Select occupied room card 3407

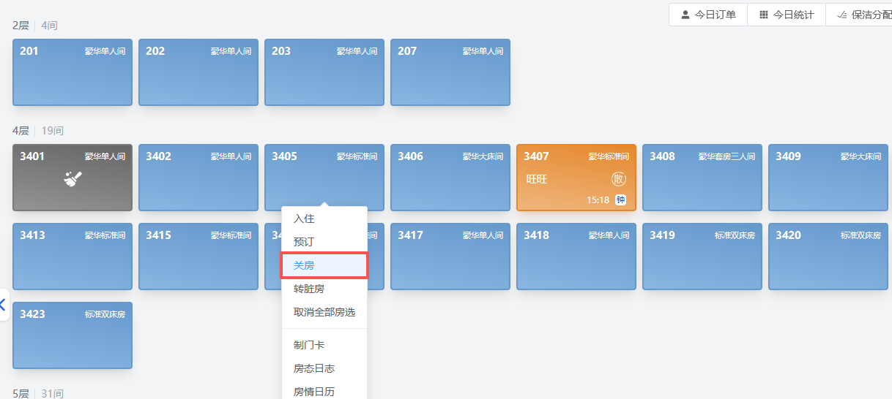(x=576, y=178)
